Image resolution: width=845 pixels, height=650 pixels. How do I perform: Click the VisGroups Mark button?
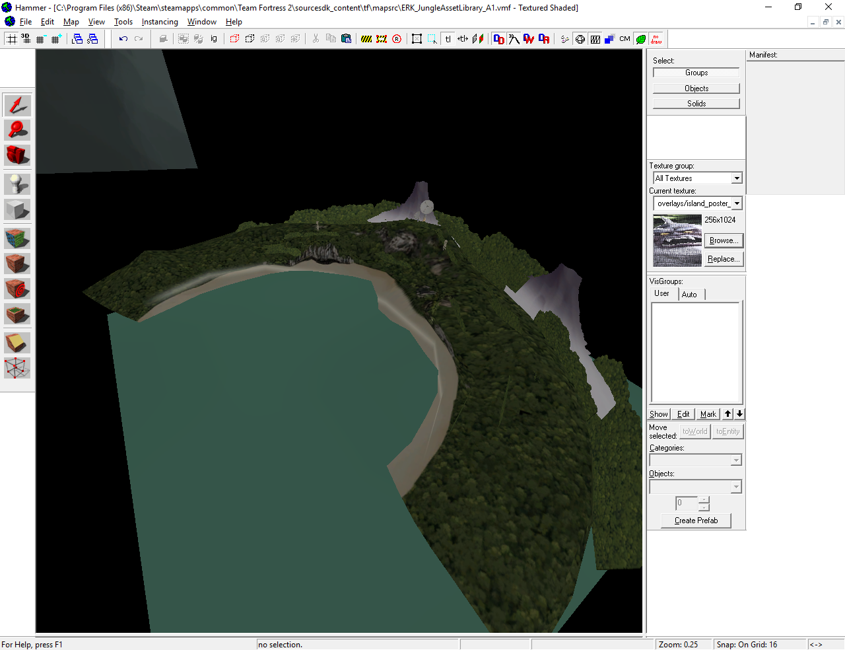coord(708,414)
